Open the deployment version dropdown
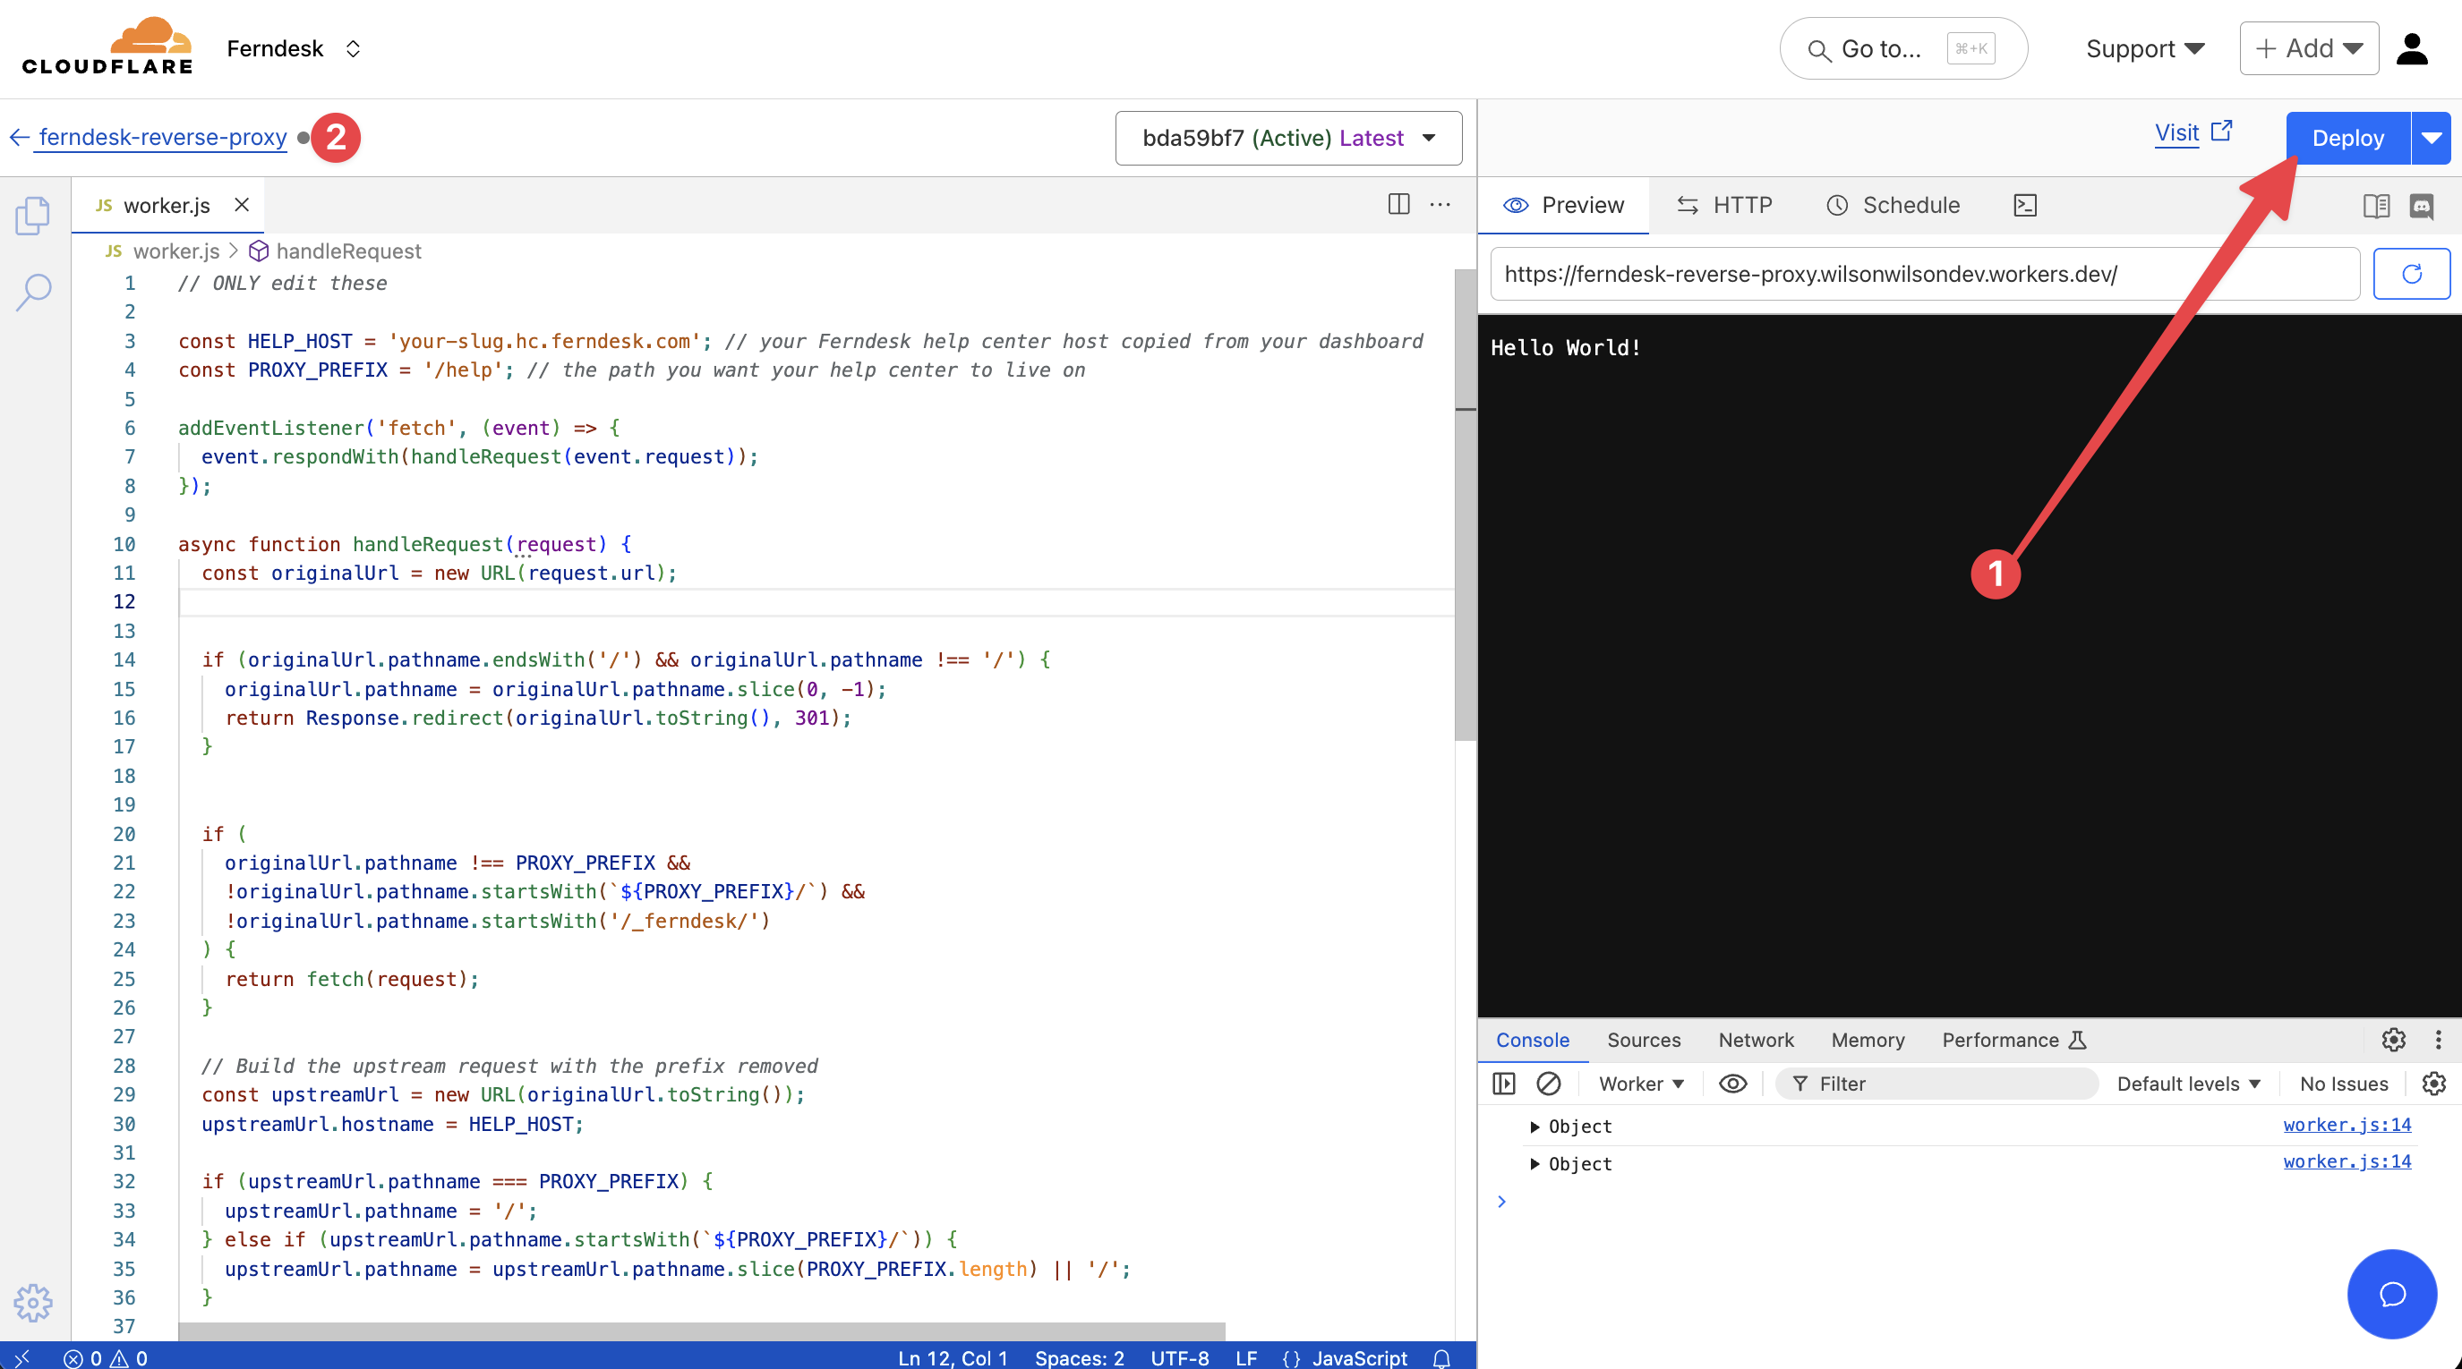The image size is (2462, 1369). 1287,138
